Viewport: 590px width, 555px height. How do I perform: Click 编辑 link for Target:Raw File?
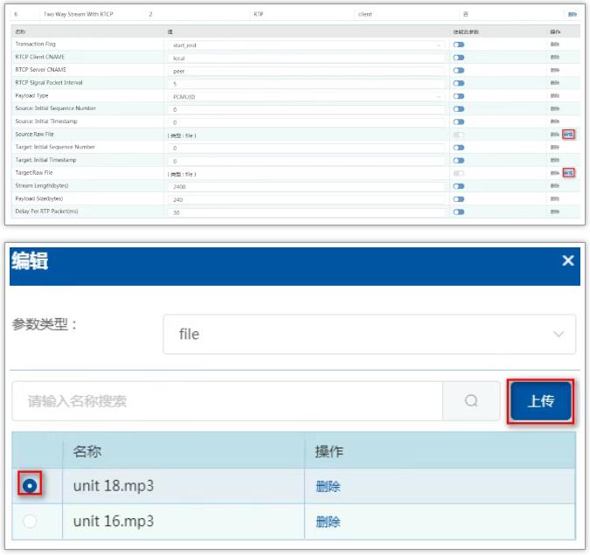click(x=568, y=173)
